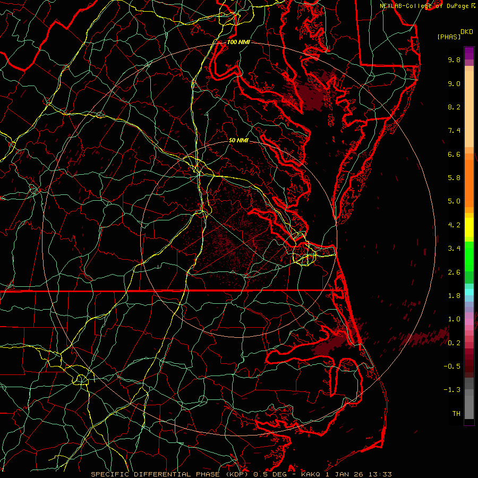Click the "100 NMI" range ring label
Screen dimensions: 478x478
coord(238,42)
